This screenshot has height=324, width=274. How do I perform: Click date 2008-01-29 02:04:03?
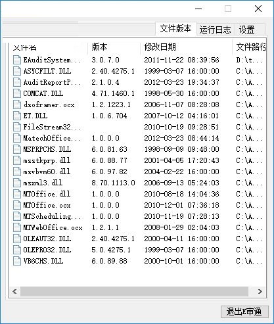[x=181, y=227]
